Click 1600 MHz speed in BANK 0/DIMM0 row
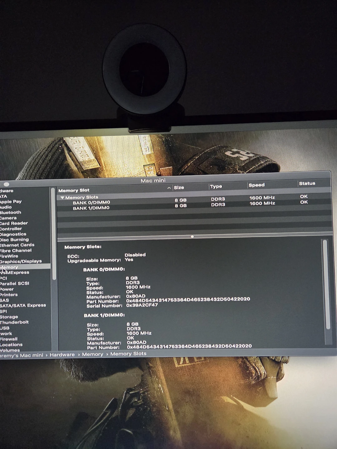 tap(262, 198)
